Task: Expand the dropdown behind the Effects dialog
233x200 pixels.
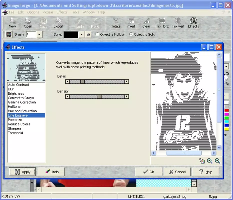Action: pos(226,66)
